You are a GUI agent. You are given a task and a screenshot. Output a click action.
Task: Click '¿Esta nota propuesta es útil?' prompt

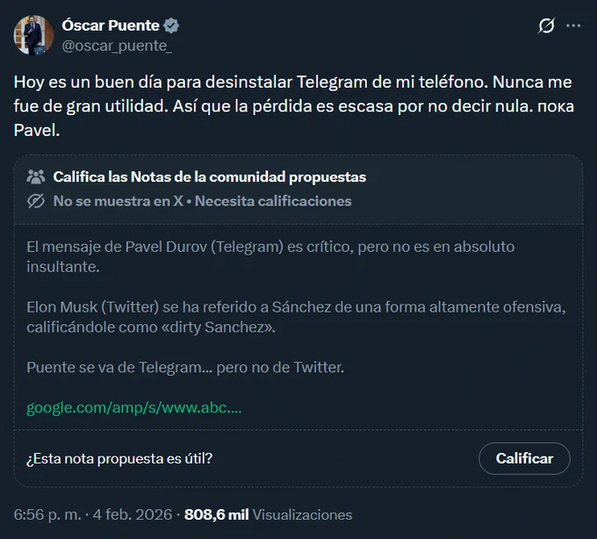point(119,459)
